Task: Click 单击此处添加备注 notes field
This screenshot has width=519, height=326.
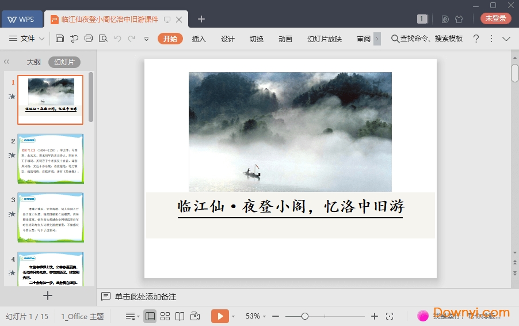Action: click(146, 297)
